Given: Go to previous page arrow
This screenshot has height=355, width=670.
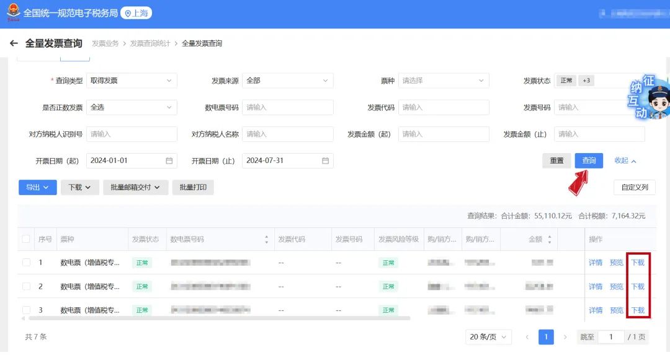Looking at the screenshot, I should point(527,337).
